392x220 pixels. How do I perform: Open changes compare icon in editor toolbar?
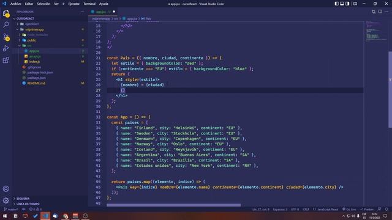tap(374, 12)
